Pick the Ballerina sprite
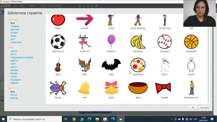This screenshot has height=122, width=217. coord(85,42)
